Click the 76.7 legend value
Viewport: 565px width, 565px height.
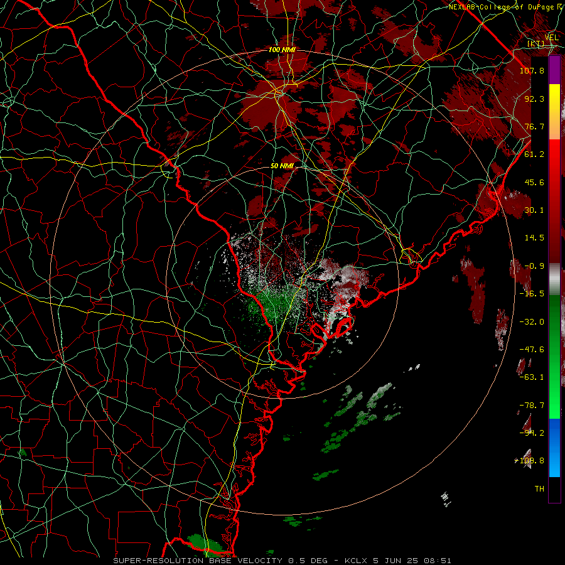534,126
